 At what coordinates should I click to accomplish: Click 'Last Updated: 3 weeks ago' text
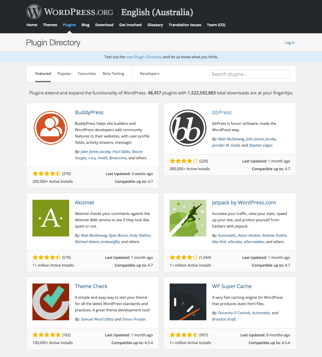tap(129, 174)
